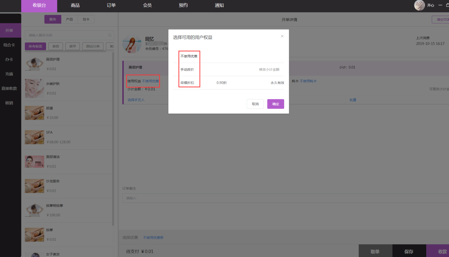Click the 取消 button
This screenshot has width=449, height=257.
coord(255,104)
